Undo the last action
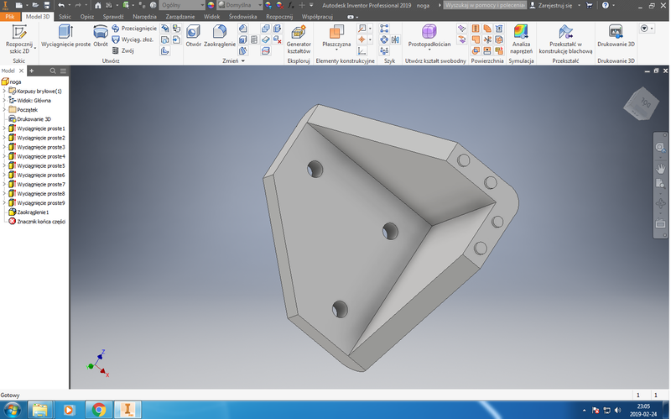 tap(61, 5)
